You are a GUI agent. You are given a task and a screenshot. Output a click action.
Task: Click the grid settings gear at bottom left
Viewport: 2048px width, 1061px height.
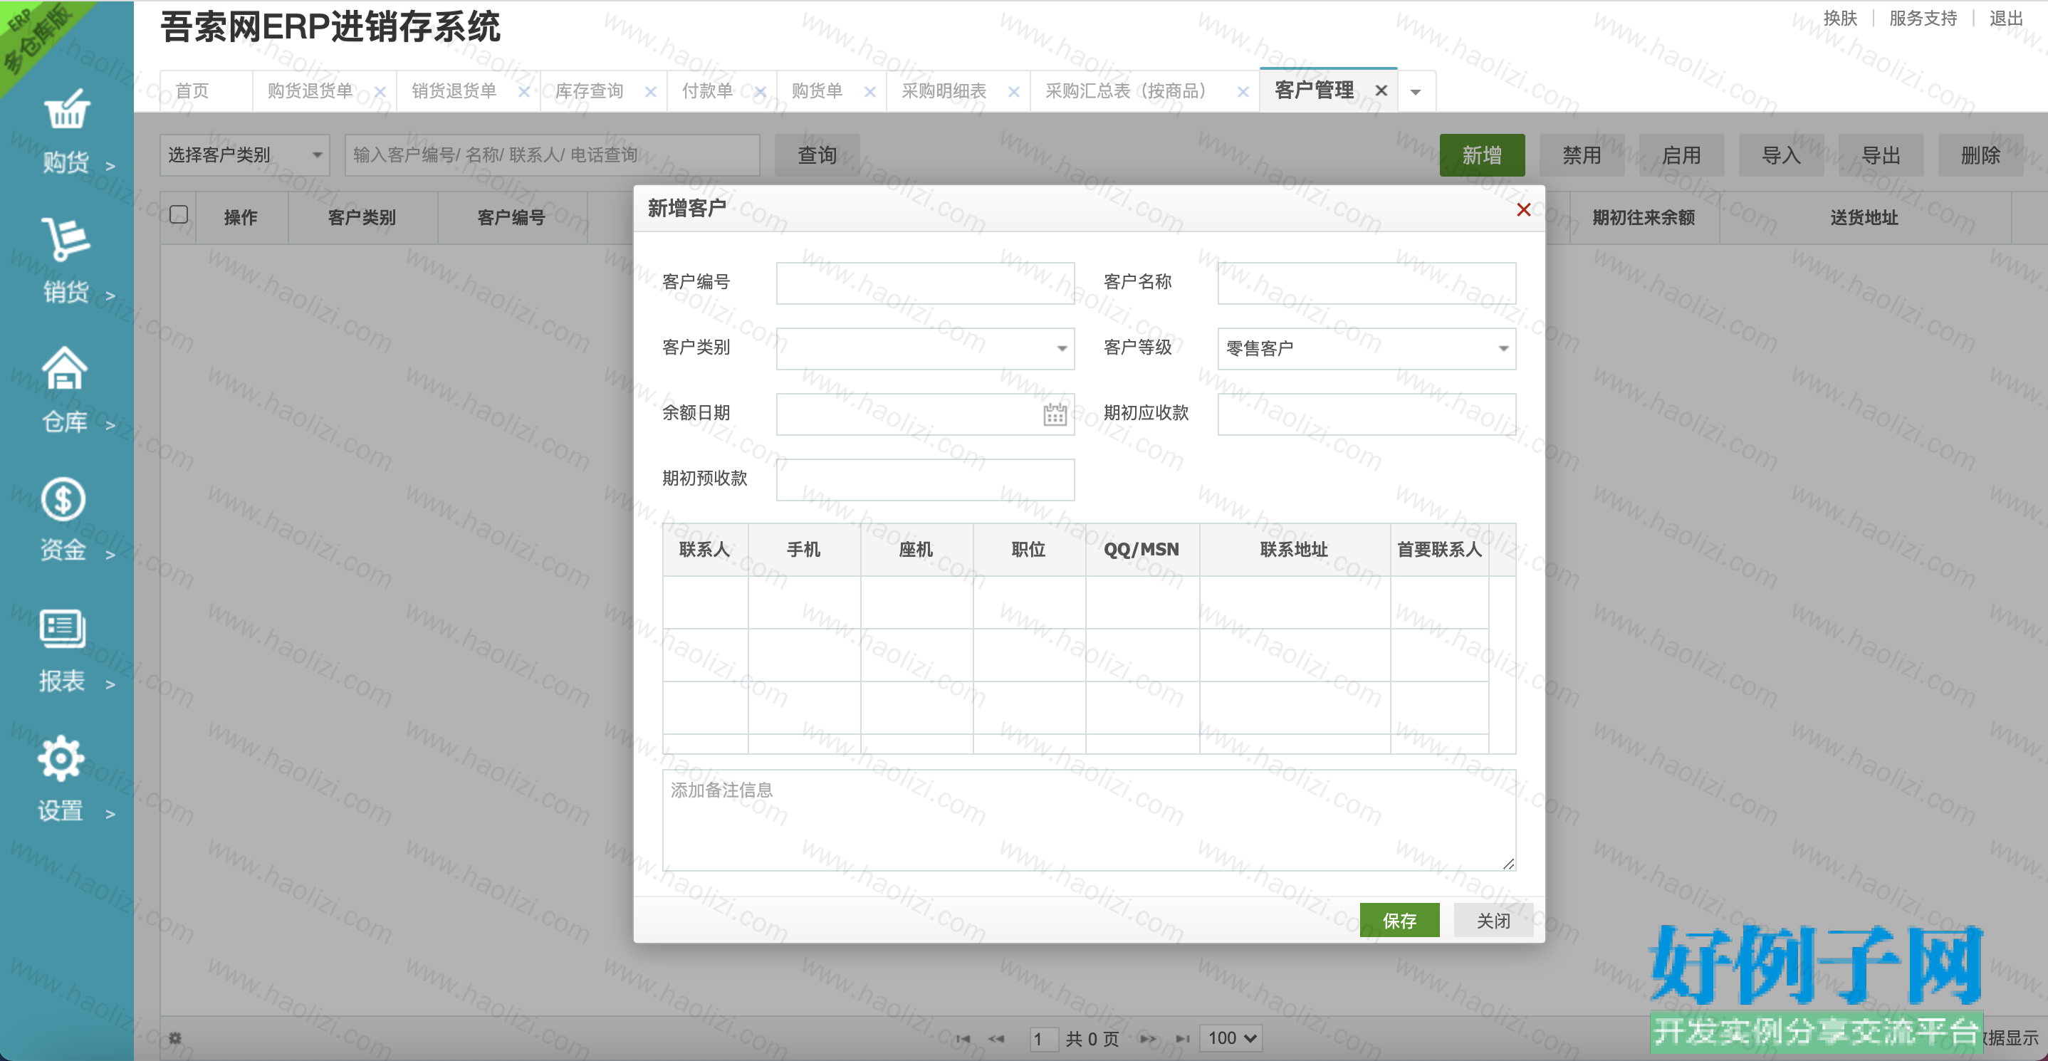176,1038
